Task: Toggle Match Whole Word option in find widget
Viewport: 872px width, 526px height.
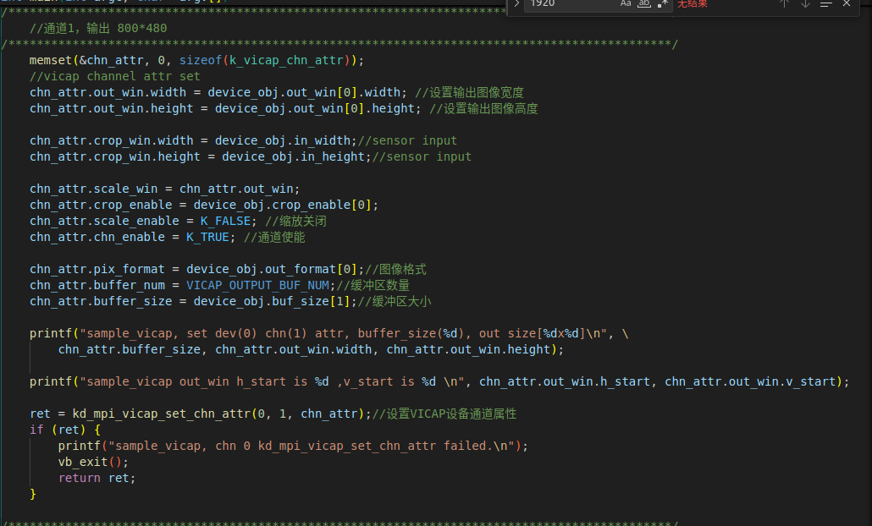Action: click(x=643, y=3)
